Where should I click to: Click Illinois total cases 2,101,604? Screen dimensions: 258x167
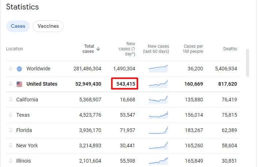pyautogui.click(x=90, y=161)
